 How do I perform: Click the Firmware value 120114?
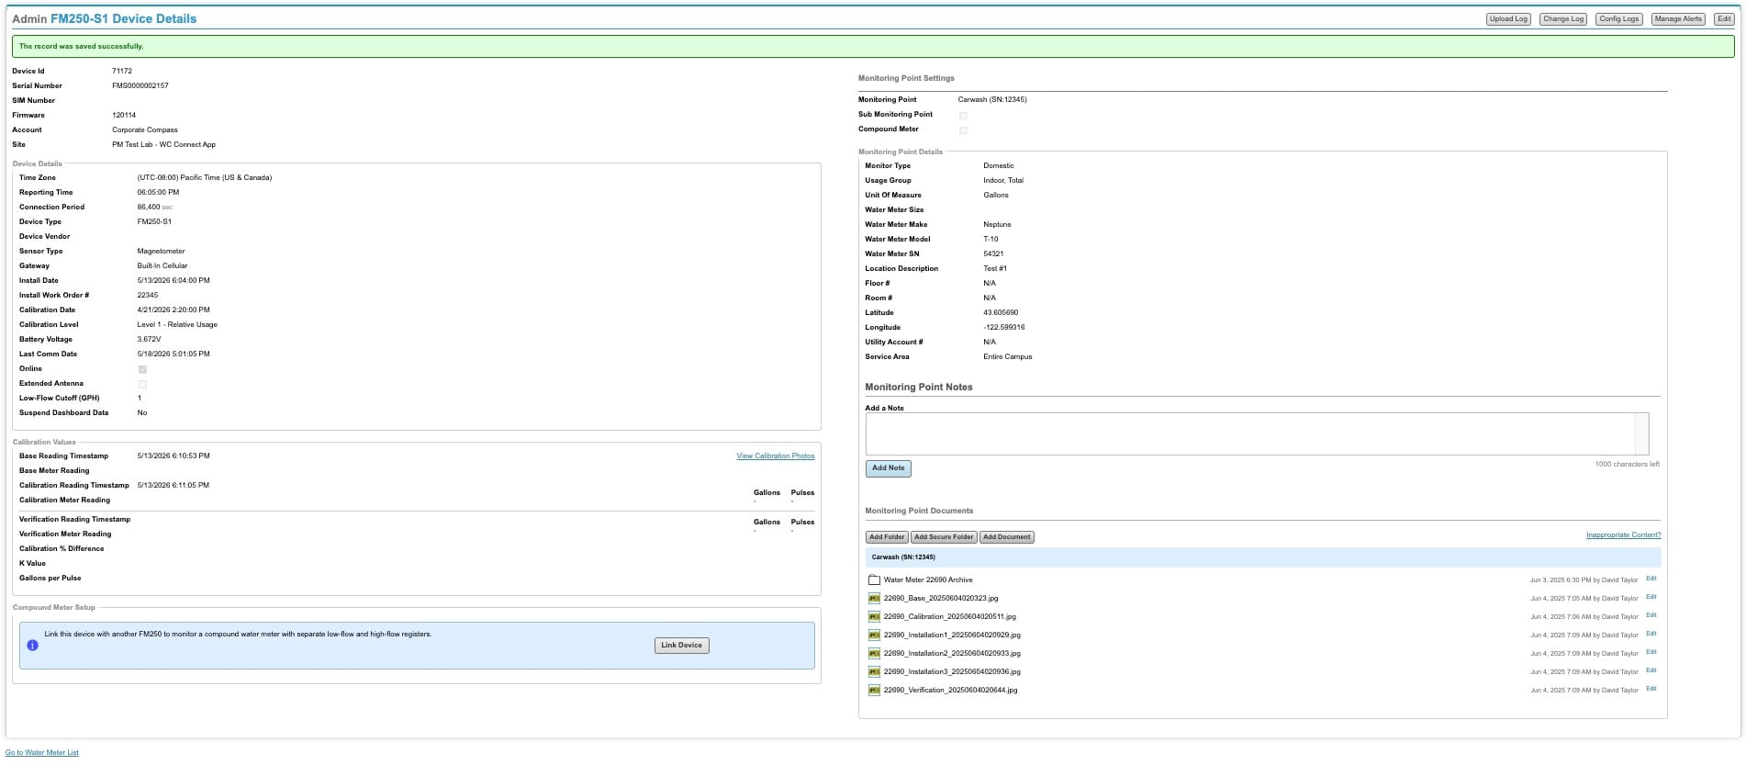[124, 116]
